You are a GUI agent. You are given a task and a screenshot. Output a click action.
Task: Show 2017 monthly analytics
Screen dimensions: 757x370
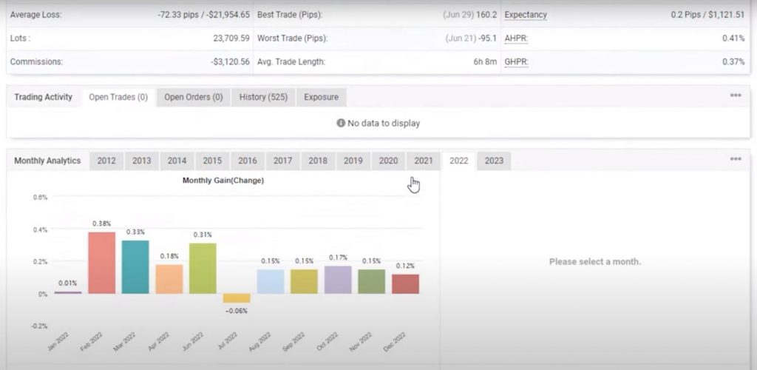(282, 161)
